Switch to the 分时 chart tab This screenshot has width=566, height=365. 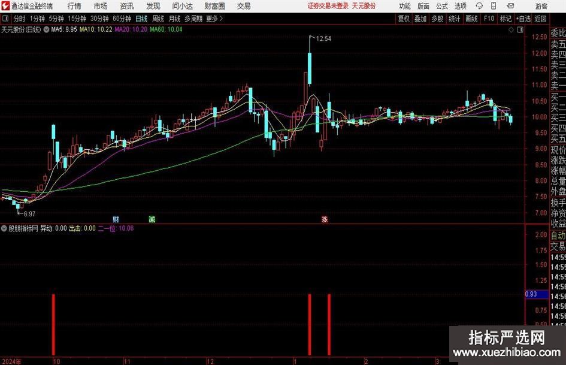click(20, 19)
